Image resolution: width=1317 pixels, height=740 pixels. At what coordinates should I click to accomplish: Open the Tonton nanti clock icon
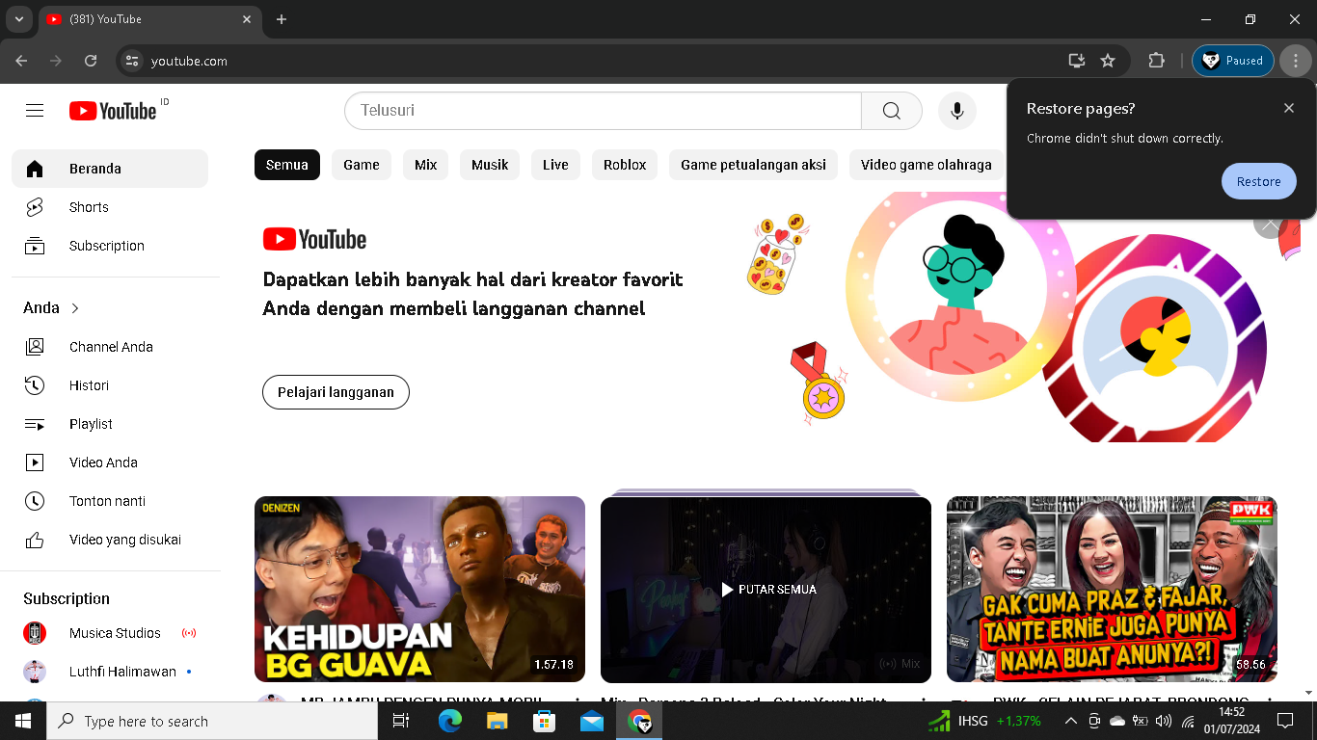35,501
